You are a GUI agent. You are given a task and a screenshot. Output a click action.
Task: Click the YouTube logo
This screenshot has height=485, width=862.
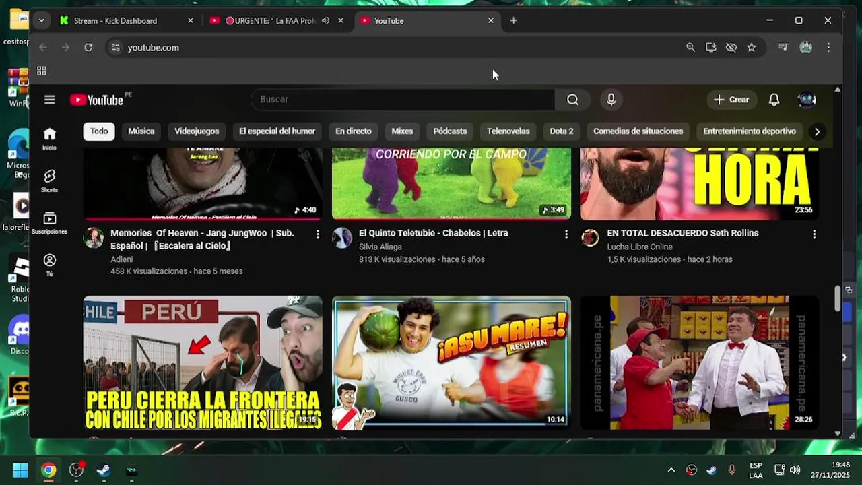coord(96,100)
